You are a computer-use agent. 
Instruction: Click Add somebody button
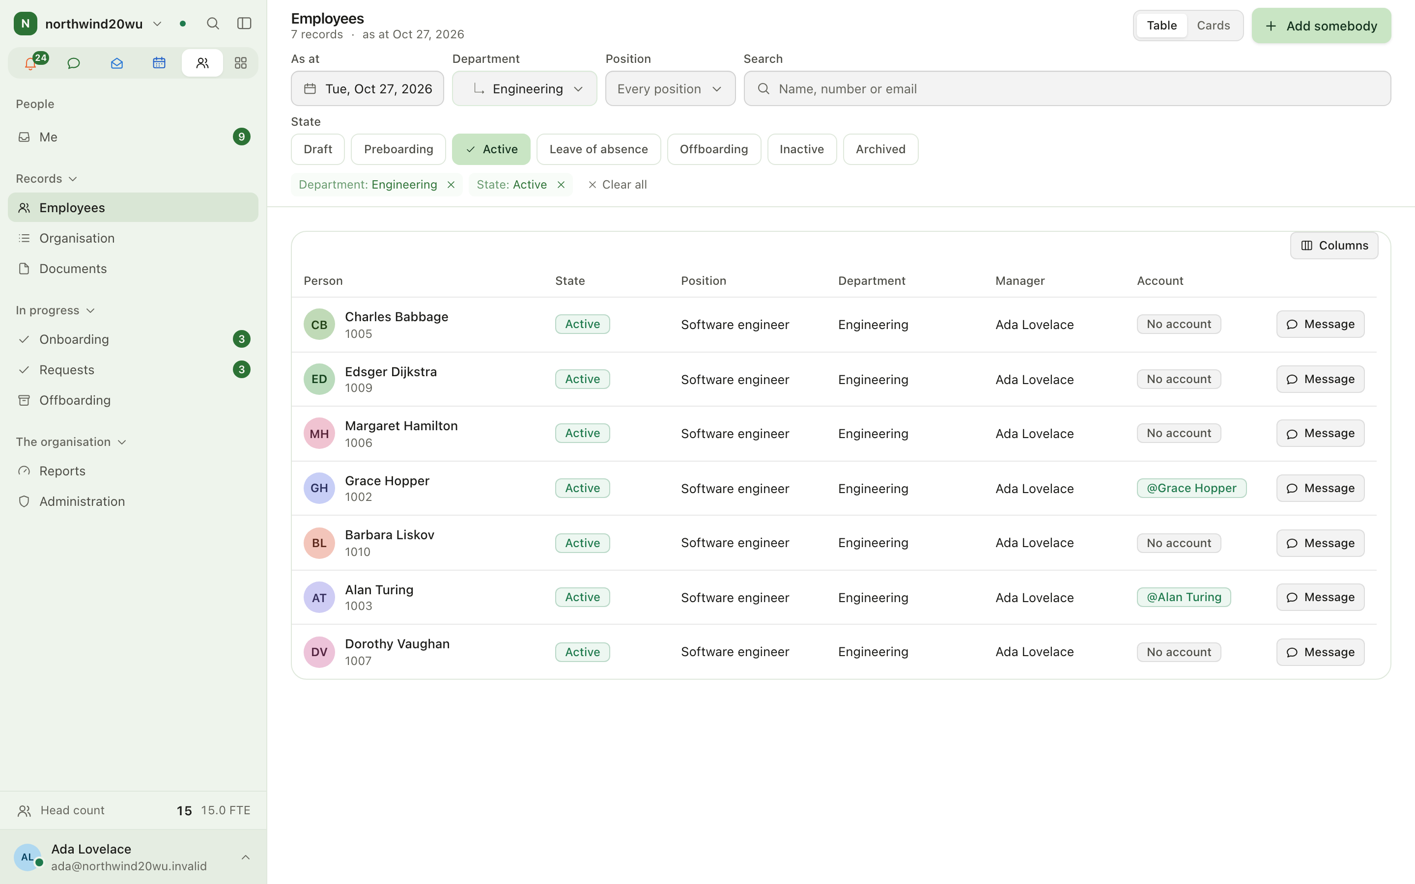(1321, 26)
